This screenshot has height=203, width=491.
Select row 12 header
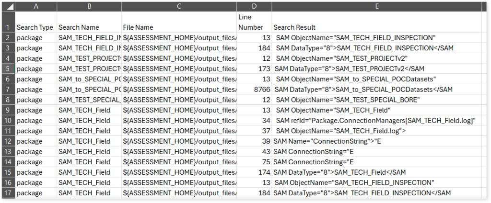[8, 141]
